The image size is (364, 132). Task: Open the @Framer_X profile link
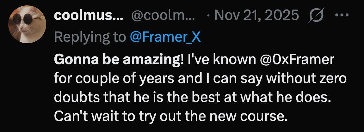pos(165,37)
